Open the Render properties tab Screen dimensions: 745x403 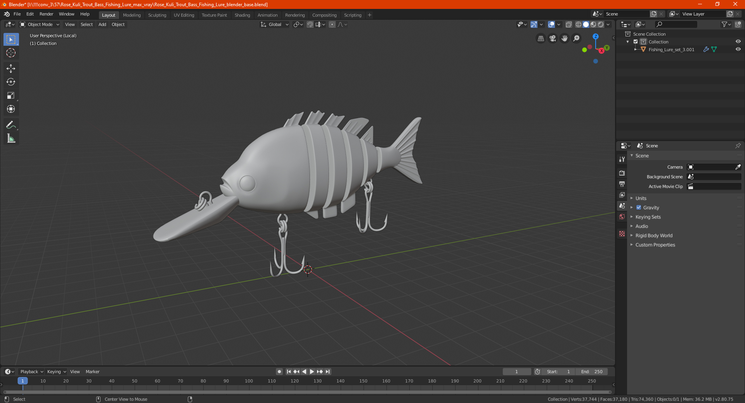(622, 173)
